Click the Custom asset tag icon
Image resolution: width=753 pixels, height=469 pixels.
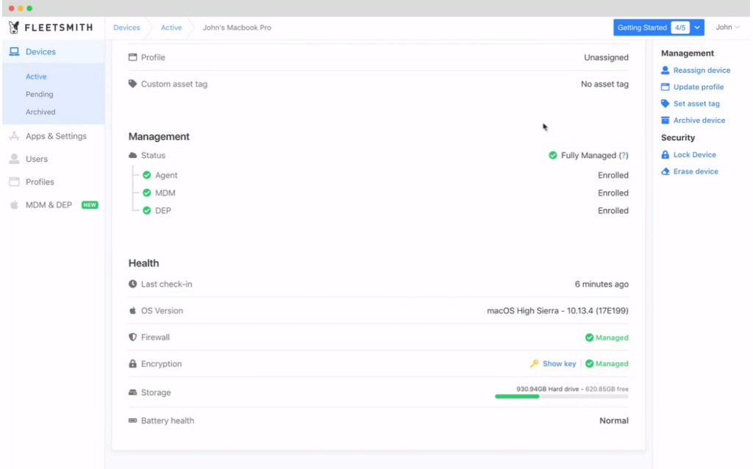(132, 84)
